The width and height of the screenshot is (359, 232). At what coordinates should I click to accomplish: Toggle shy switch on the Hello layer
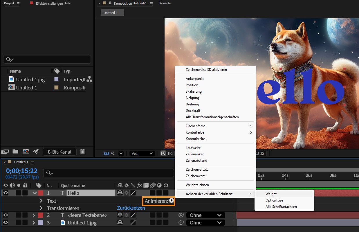(x=120, y=193)
